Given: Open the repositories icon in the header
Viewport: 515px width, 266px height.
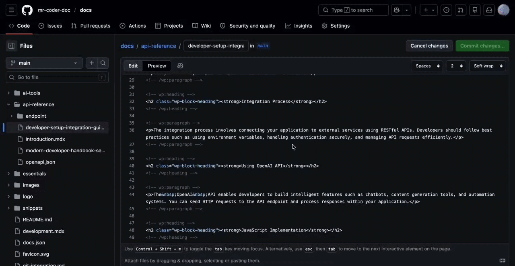Looking at the screenshot, I should 475,10.
